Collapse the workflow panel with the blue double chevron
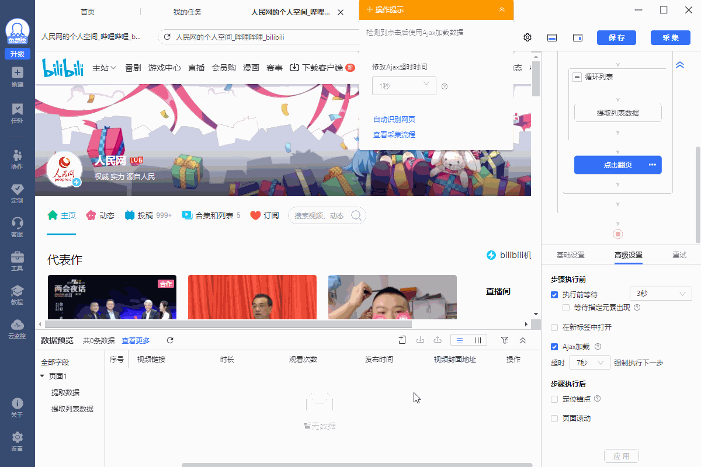701x467 pixels. (679, 65)
